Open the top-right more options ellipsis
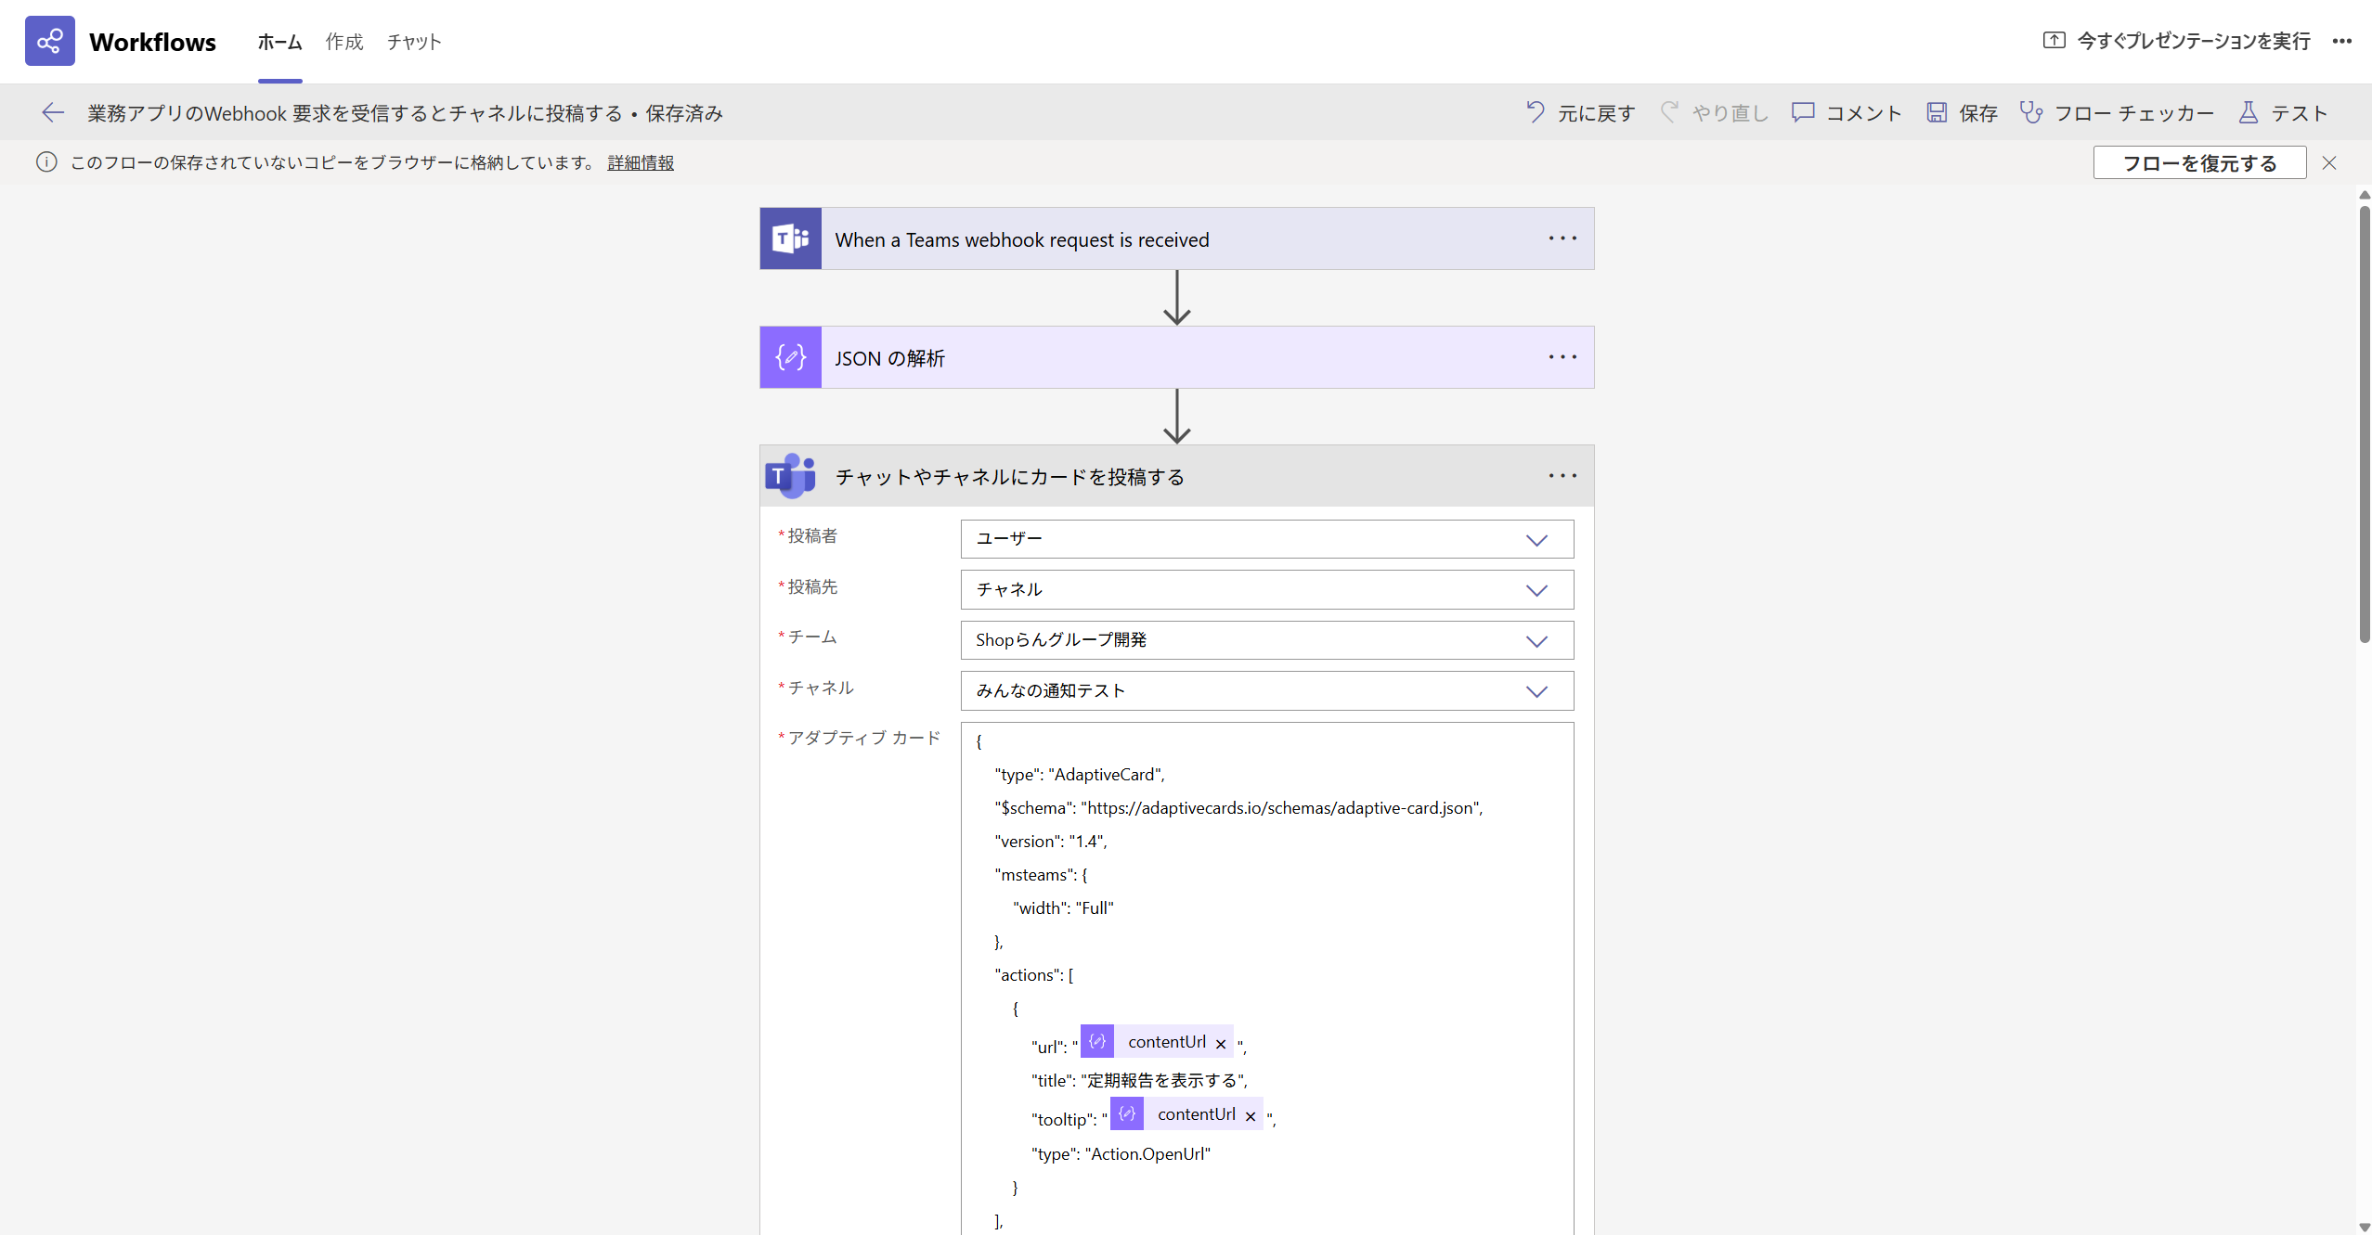The width and height of the screenshot is (2372, 1235). [x=2342, y=41]
